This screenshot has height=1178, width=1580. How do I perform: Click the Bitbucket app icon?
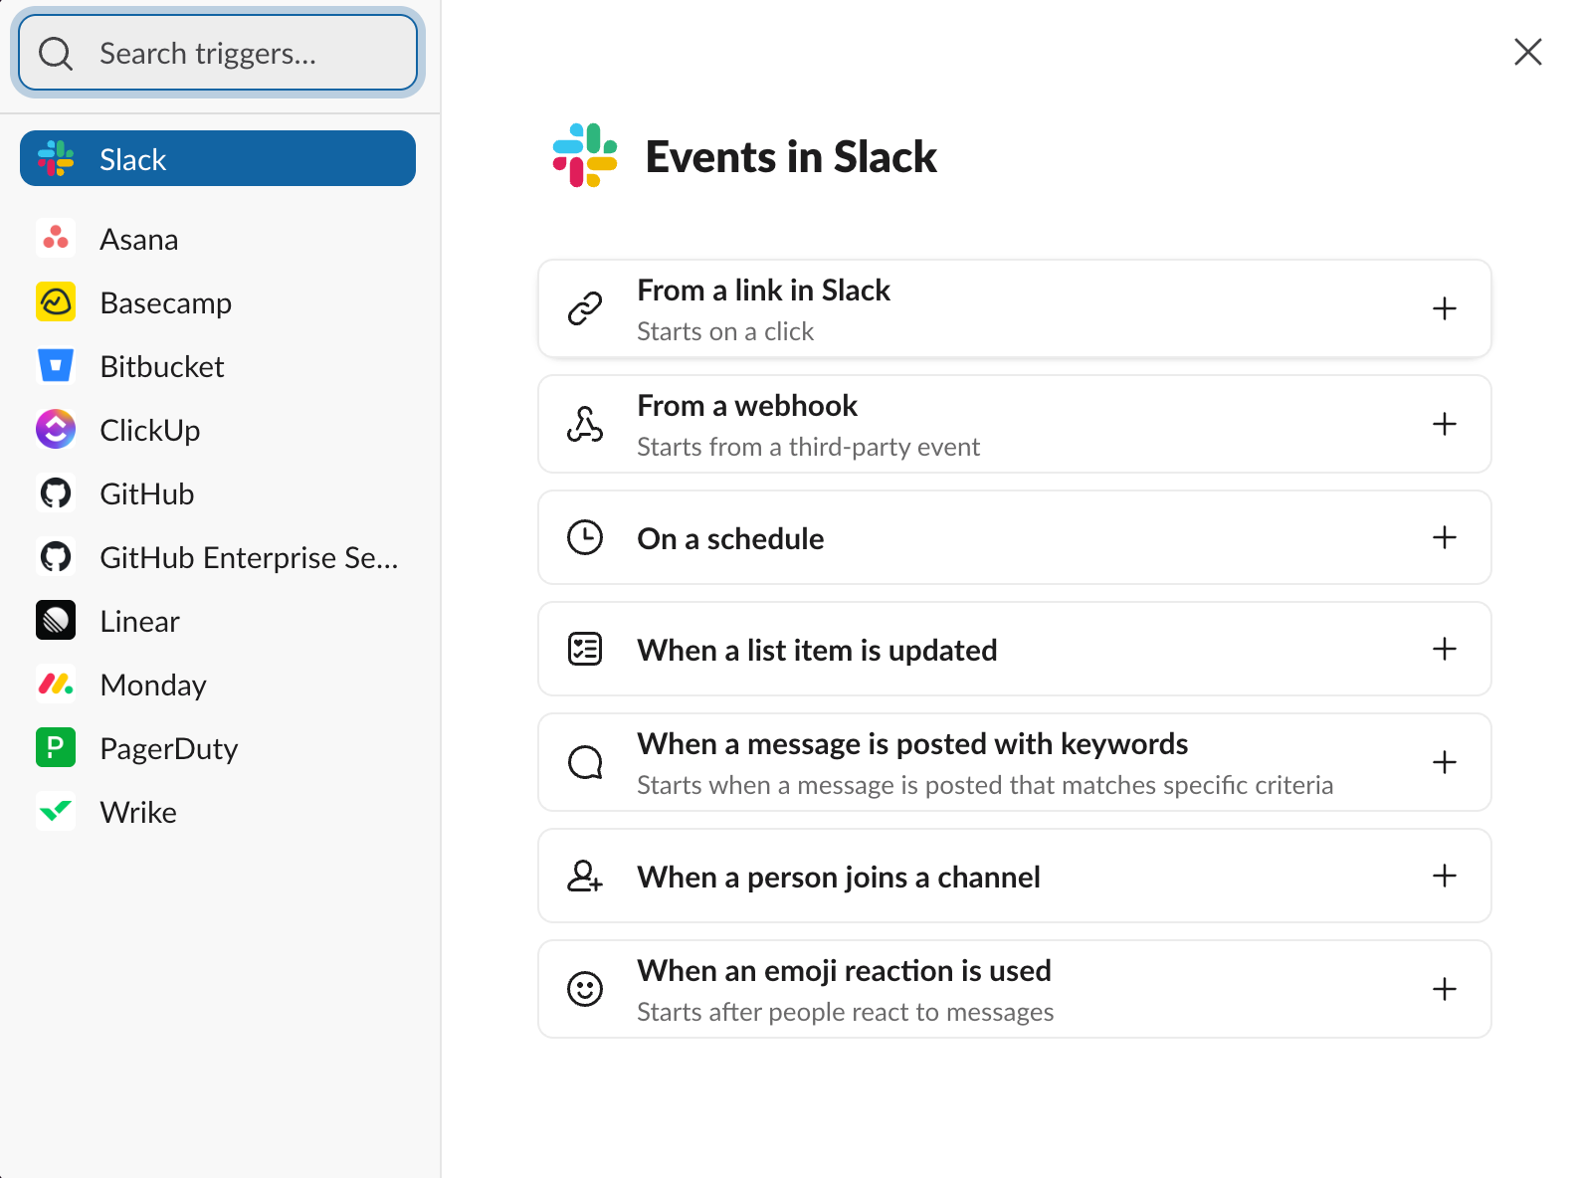click(56, 366)
